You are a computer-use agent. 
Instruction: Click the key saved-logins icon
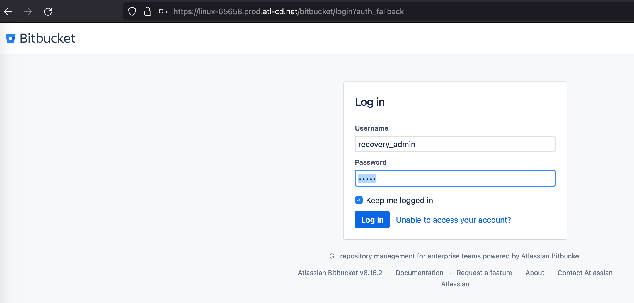163,11
